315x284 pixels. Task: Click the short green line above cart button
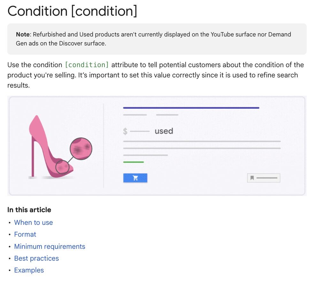pos(133,162)
